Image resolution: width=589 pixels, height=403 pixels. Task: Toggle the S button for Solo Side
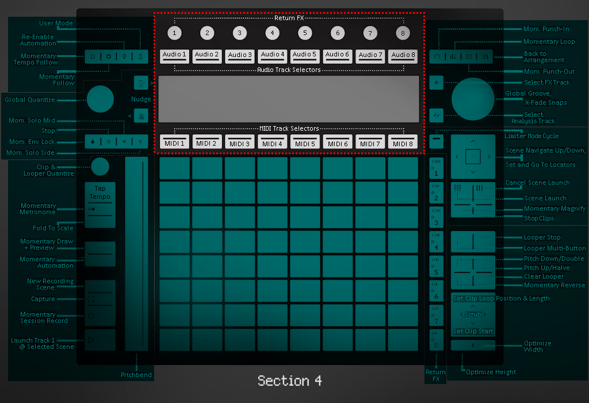(x=139, y=141)
